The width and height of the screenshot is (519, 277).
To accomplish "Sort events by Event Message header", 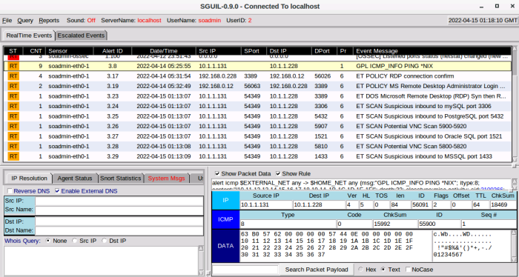I will click(x=432, y=51).
